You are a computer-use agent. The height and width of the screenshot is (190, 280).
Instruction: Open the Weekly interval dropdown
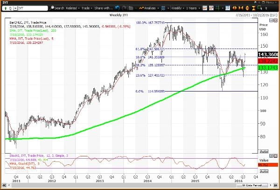177,8
